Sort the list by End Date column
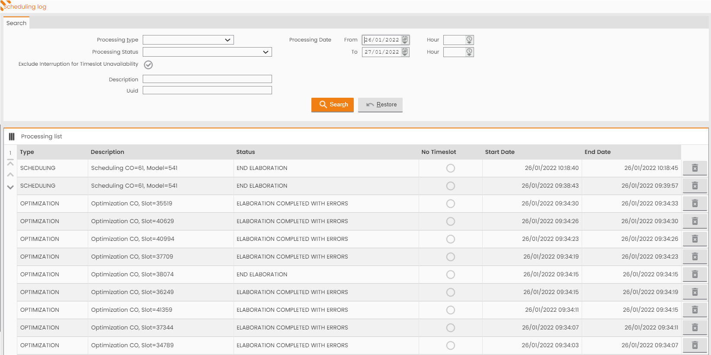711x355 pixels. 598,152
